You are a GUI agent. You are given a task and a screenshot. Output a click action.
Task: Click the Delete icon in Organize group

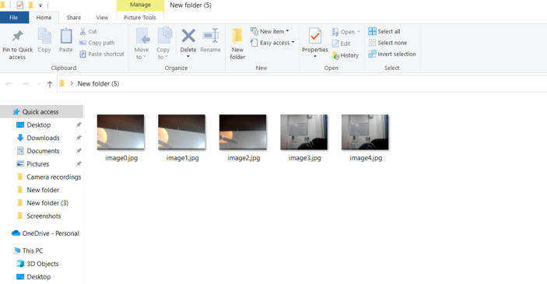click(x=188, y=36)
